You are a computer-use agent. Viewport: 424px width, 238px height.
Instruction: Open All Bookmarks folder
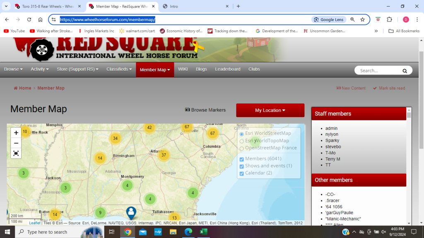pos(404,31)
